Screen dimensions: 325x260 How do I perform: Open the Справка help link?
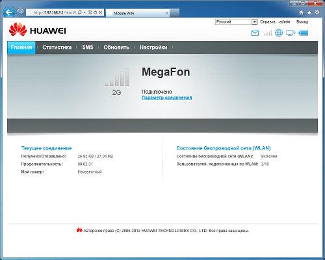tap(268, 21)
